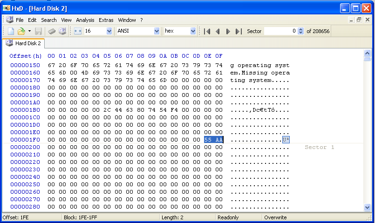Click the Open file folder icon

click(x=21, y=31)
